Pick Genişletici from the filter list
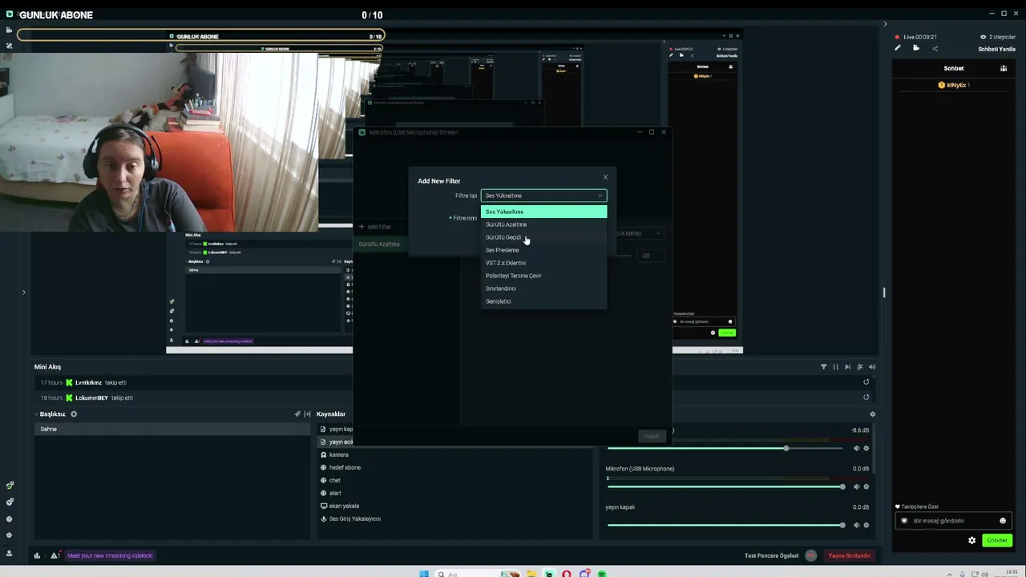 [543, 301]
